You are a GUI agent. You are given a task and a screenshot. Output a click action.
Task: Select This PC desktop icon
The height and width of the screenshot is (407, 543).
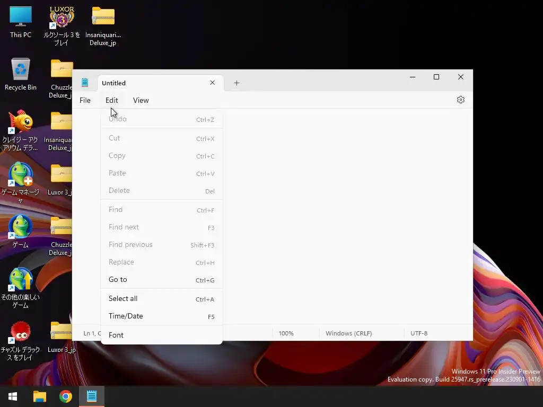pos(21,22)
